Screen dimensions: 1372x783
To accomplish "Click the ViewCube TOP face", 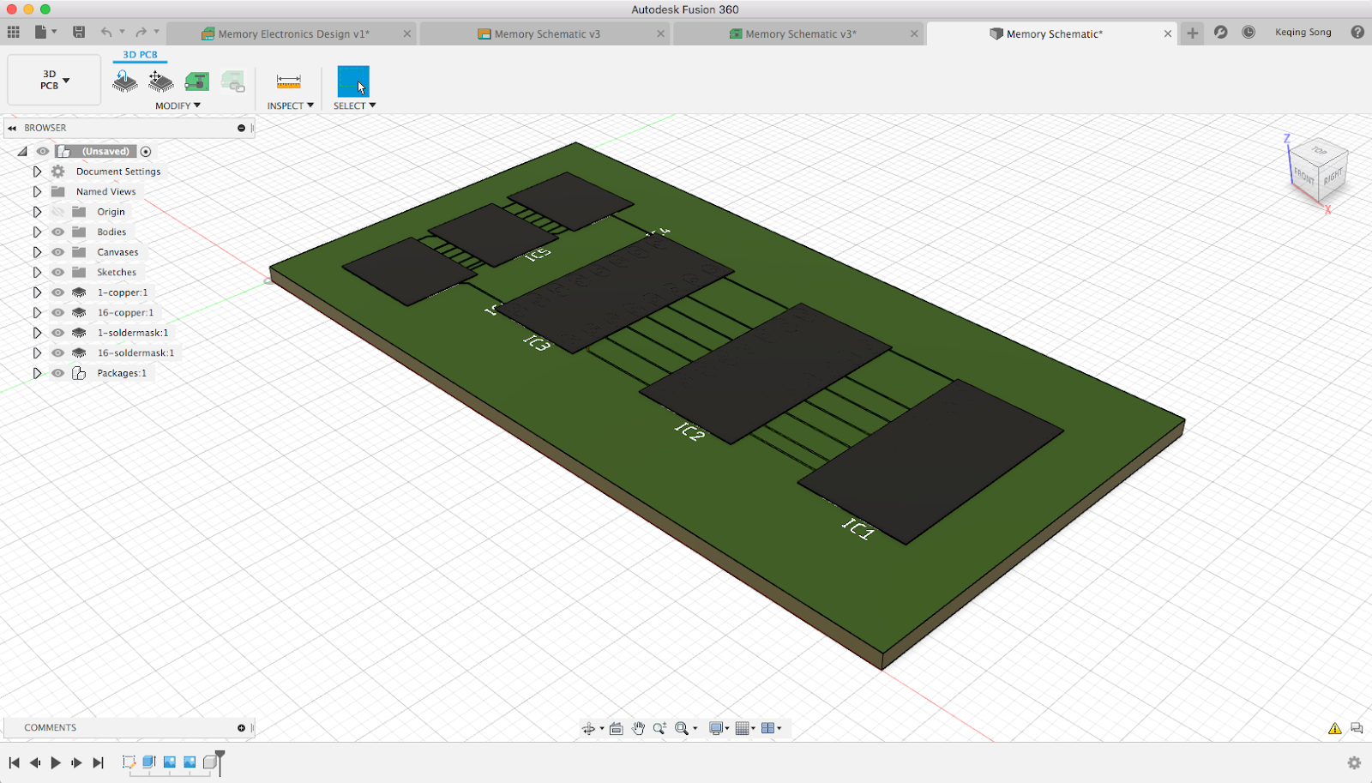I will (1319, 151).
